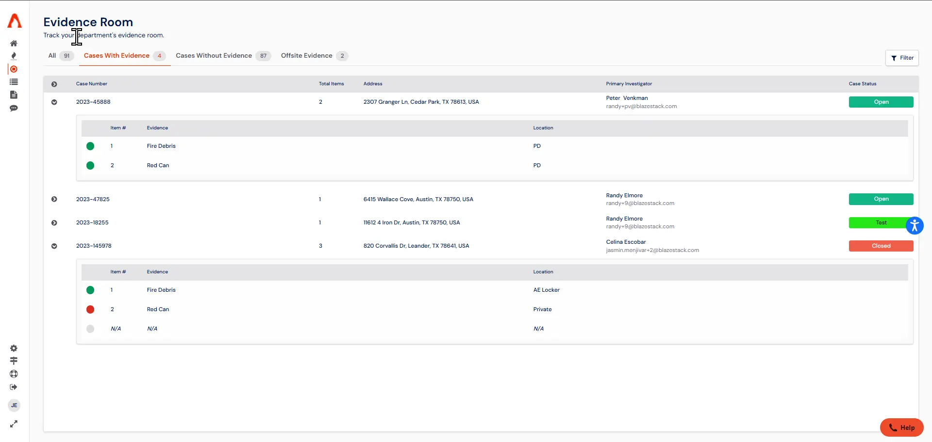This screenshot has height=442, width=932.
Task: Click the 87 count badge
Action: (263, 56)
